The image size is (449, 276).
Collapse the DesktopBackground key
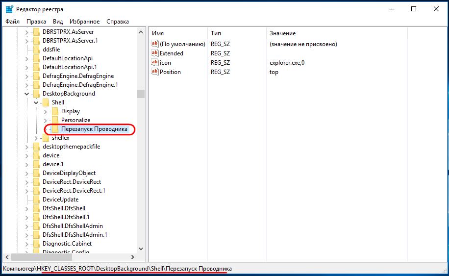26,94
